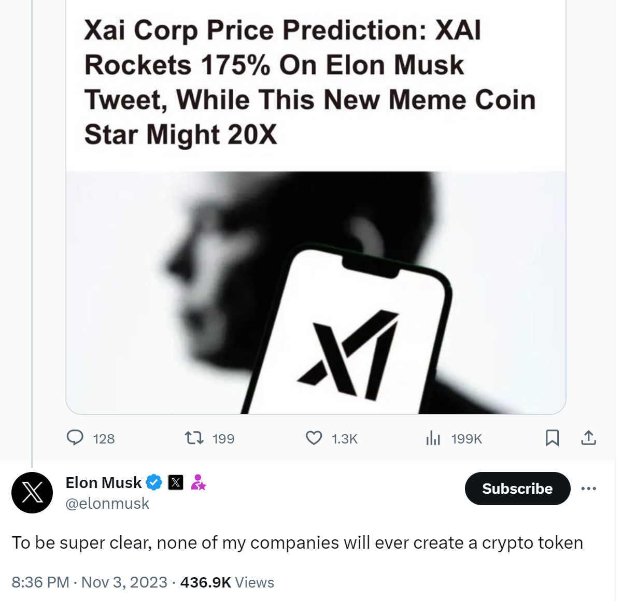This screenshot has width=622, height=601.
Task: Open view analytics bar chart icon
Action: 433,438
